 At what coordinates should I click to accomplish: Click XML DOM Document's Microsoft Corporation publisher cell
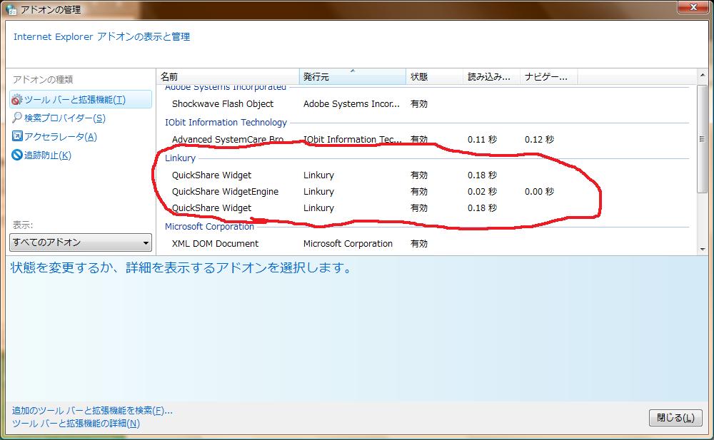click(348, 243)
